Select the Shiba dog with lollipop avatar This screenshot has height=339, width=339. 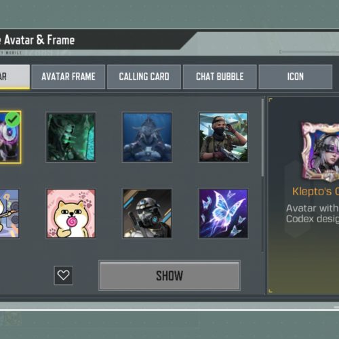(x=71, y=214)
